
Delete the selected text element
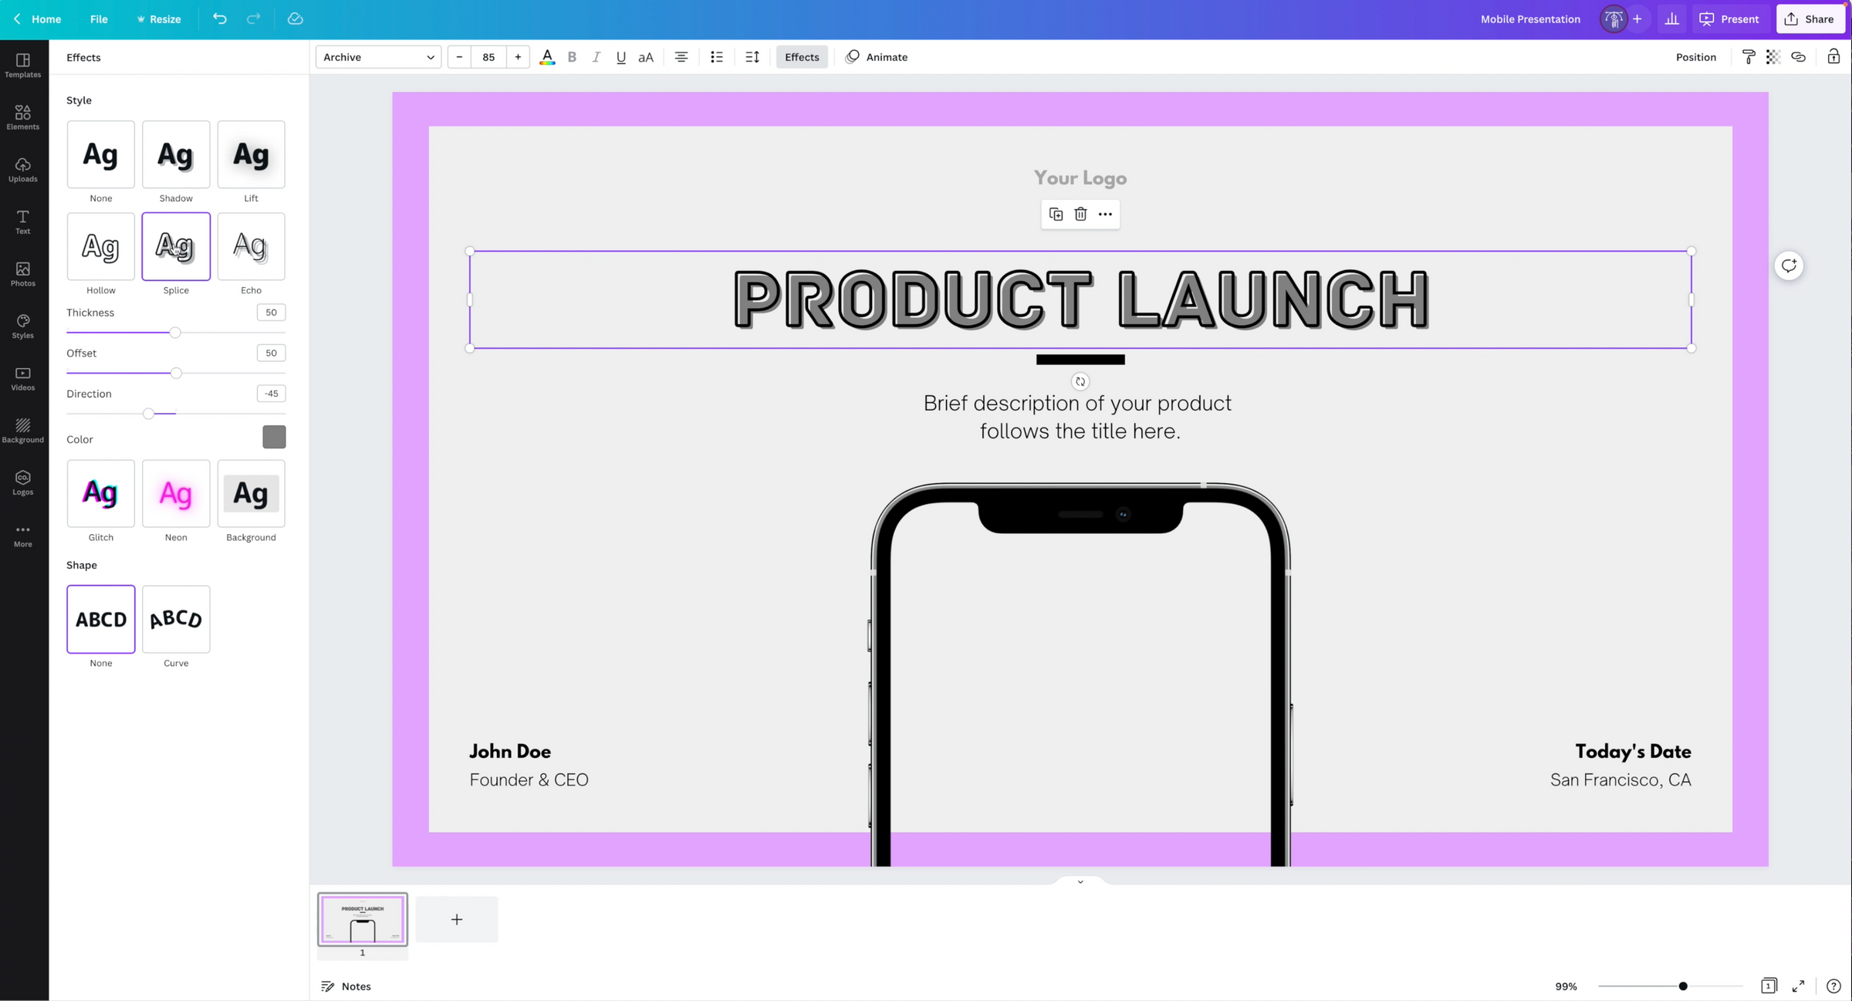click(x=1080, y=214)
